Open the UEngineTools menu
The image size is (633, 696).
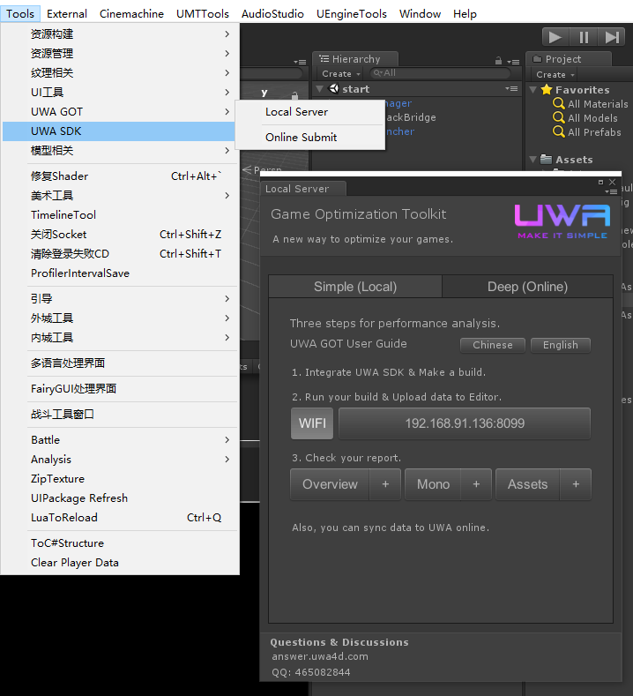coord(352,14)
